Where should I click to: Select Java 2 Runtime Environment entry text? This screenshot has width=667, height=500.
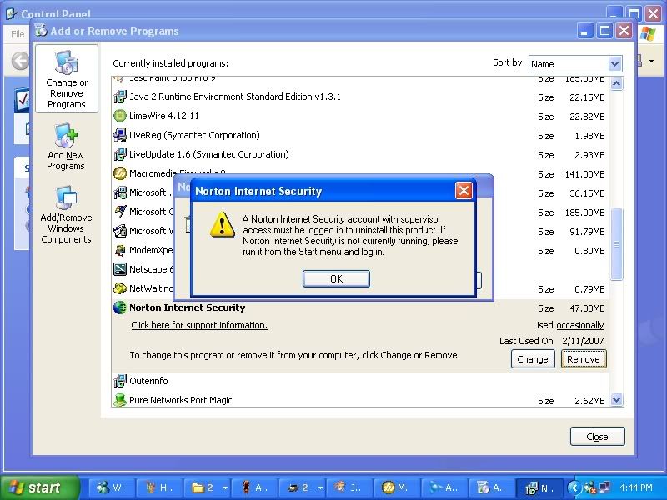pyautogui.click(x=235, y=97)
